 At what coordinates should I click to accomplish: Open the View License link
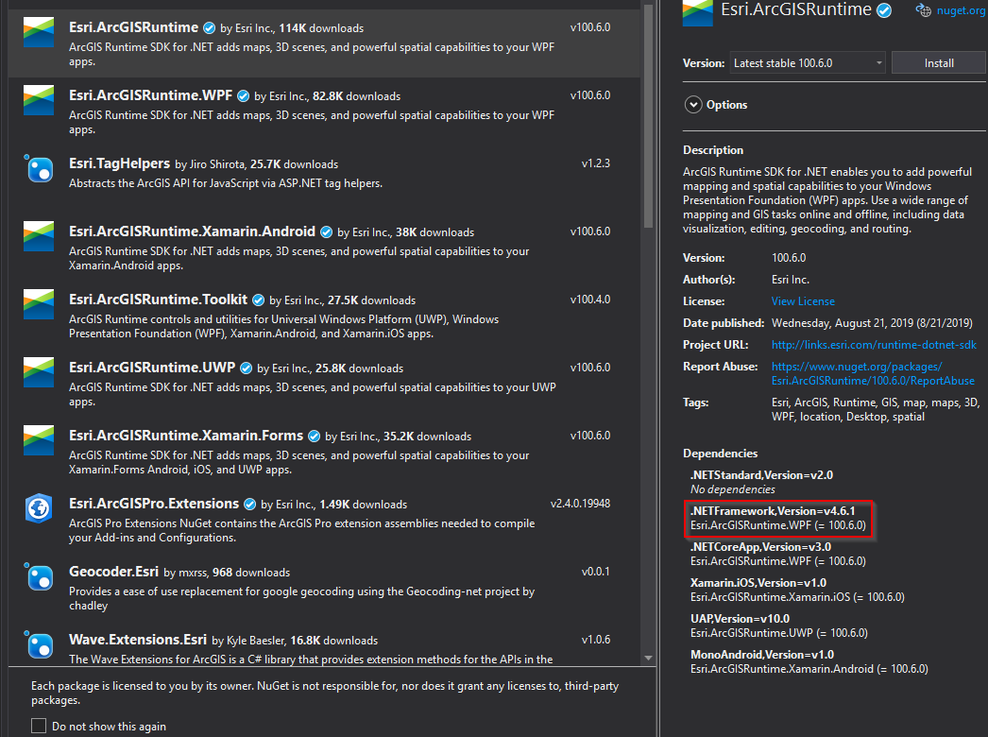pyautogui.click(x=803, y=301)
